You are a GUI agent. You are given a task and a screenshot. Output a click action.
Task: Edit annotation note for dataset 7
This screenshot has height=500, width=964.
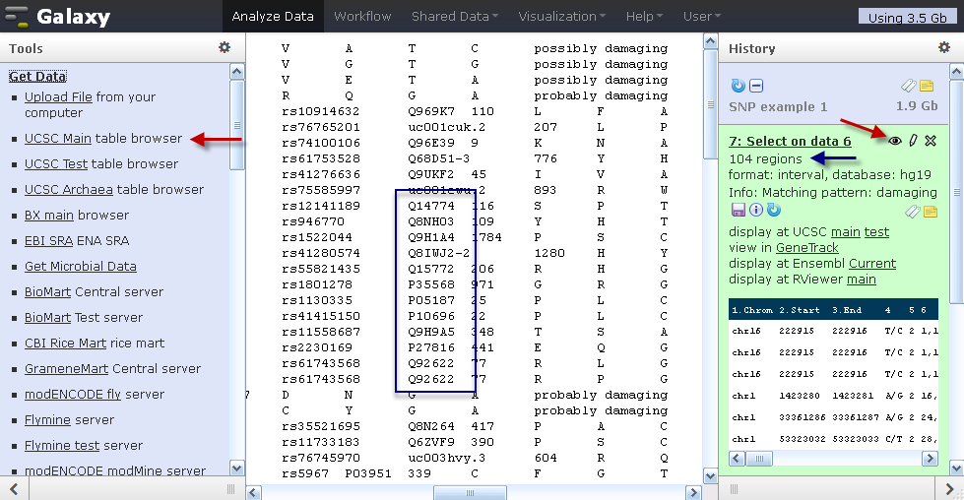[931, 212]
